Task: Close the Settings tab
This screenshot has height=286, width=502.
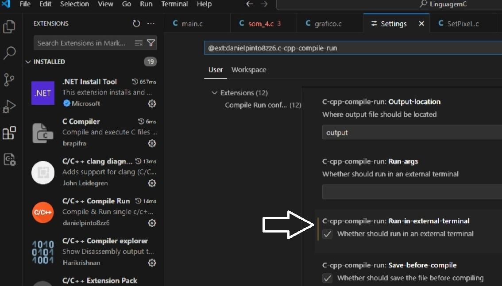Action: tap(421, 23)
